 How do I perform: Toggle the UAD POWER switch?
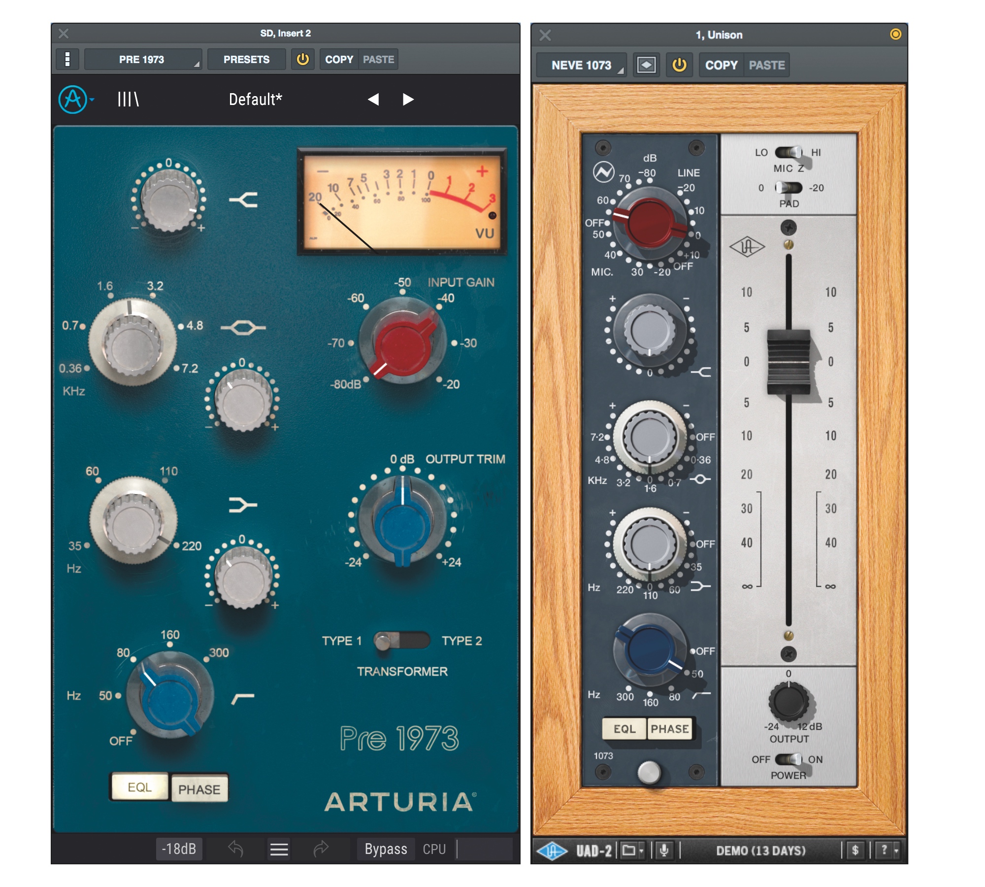[x=788, y=759]
